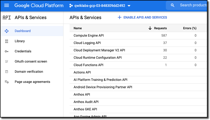Screen dimensions: 210x120
Task: Click the Dashboard sidebar icon
Action: 7,31
